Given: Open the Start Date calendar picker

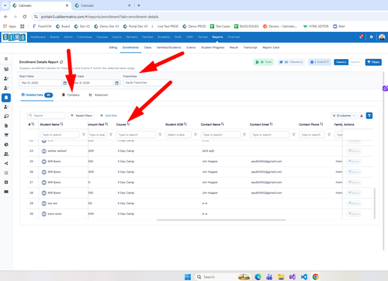Looking at the screenshot, I should pyautogui.click(x=64, y=83).
